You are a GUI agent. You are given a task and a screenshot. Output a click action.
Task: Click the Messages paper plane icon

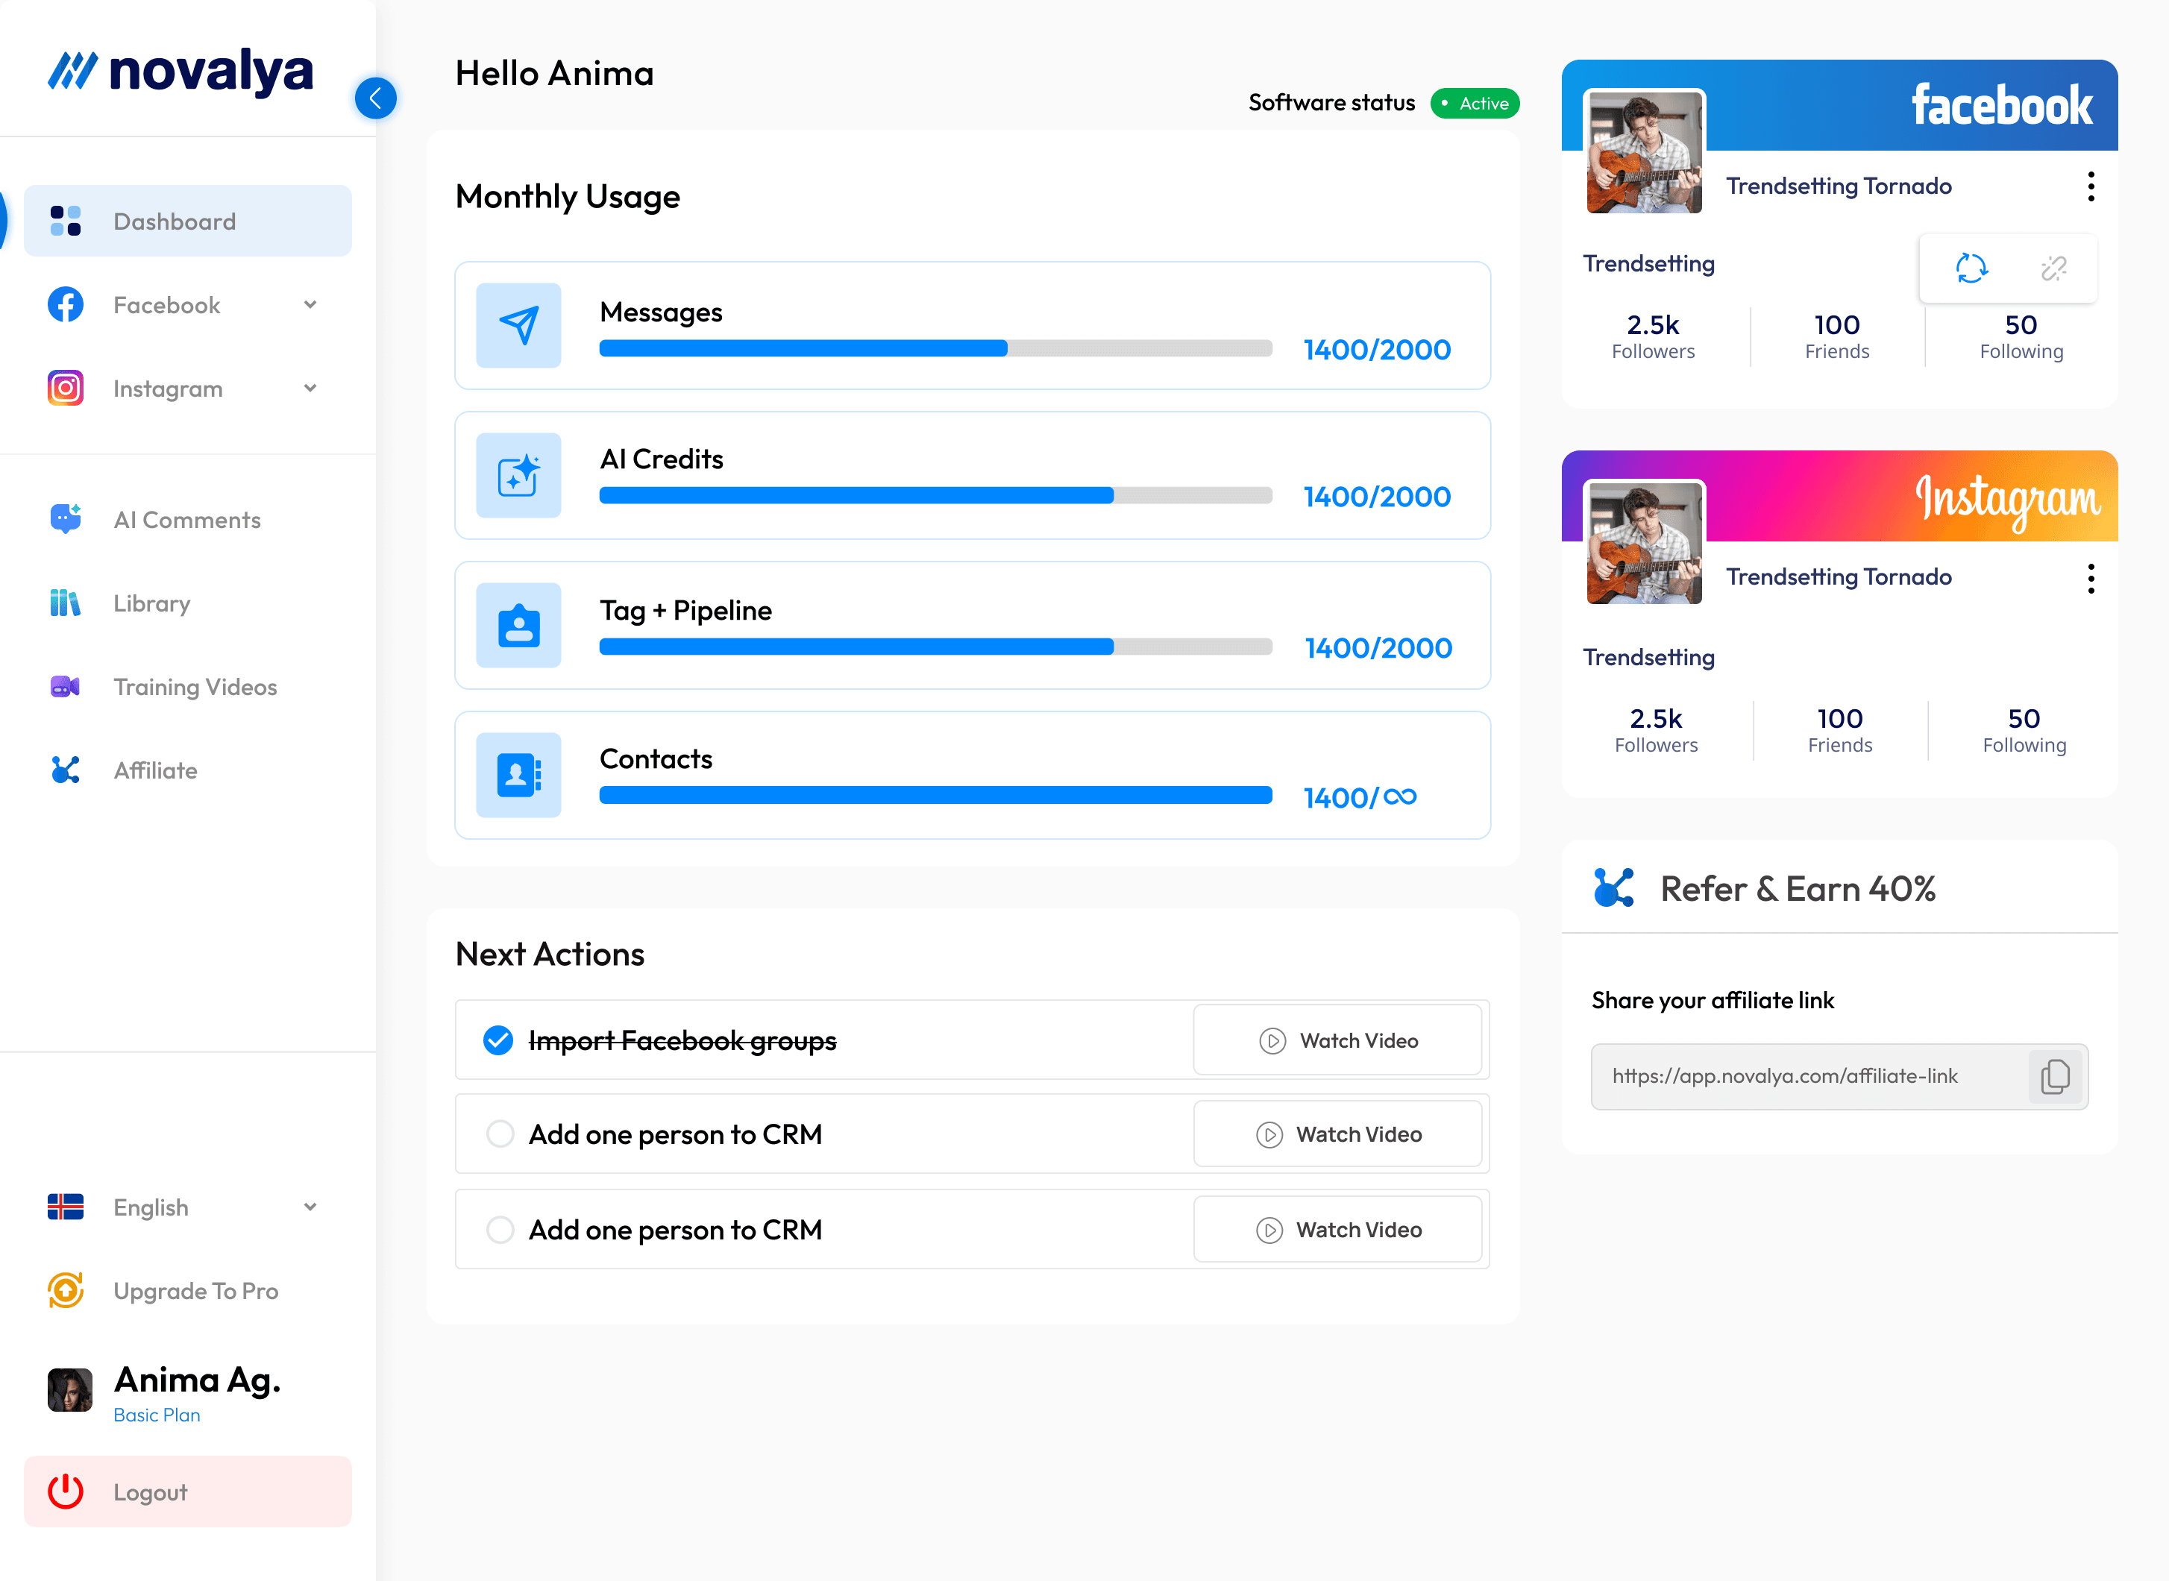[519, 325]
